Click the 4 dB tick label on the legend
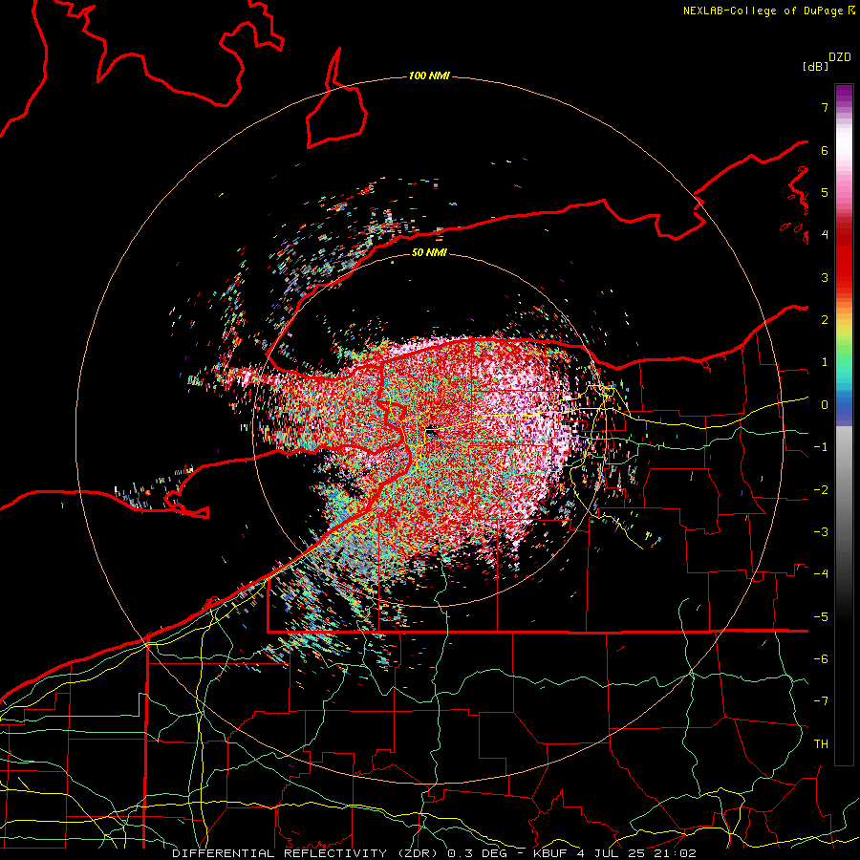The image size is (860, 860). [x=825, y=234]
